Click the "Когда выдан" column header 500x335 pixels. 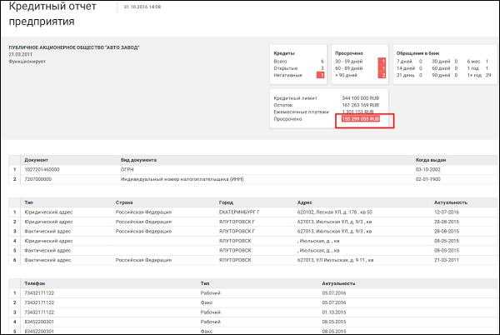coord(432,159)
